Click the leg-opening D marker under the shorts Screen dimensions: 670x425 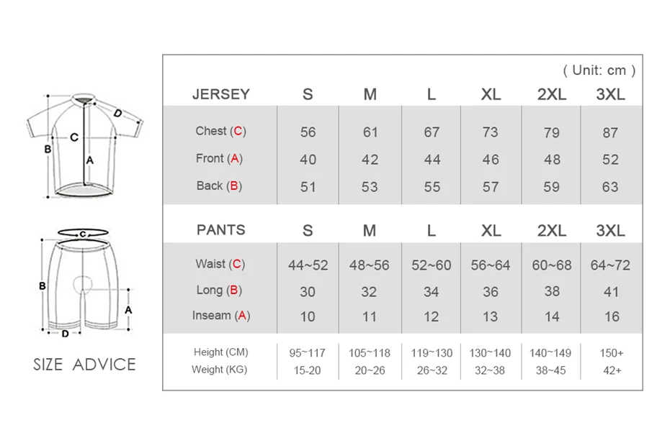point(65,334)
